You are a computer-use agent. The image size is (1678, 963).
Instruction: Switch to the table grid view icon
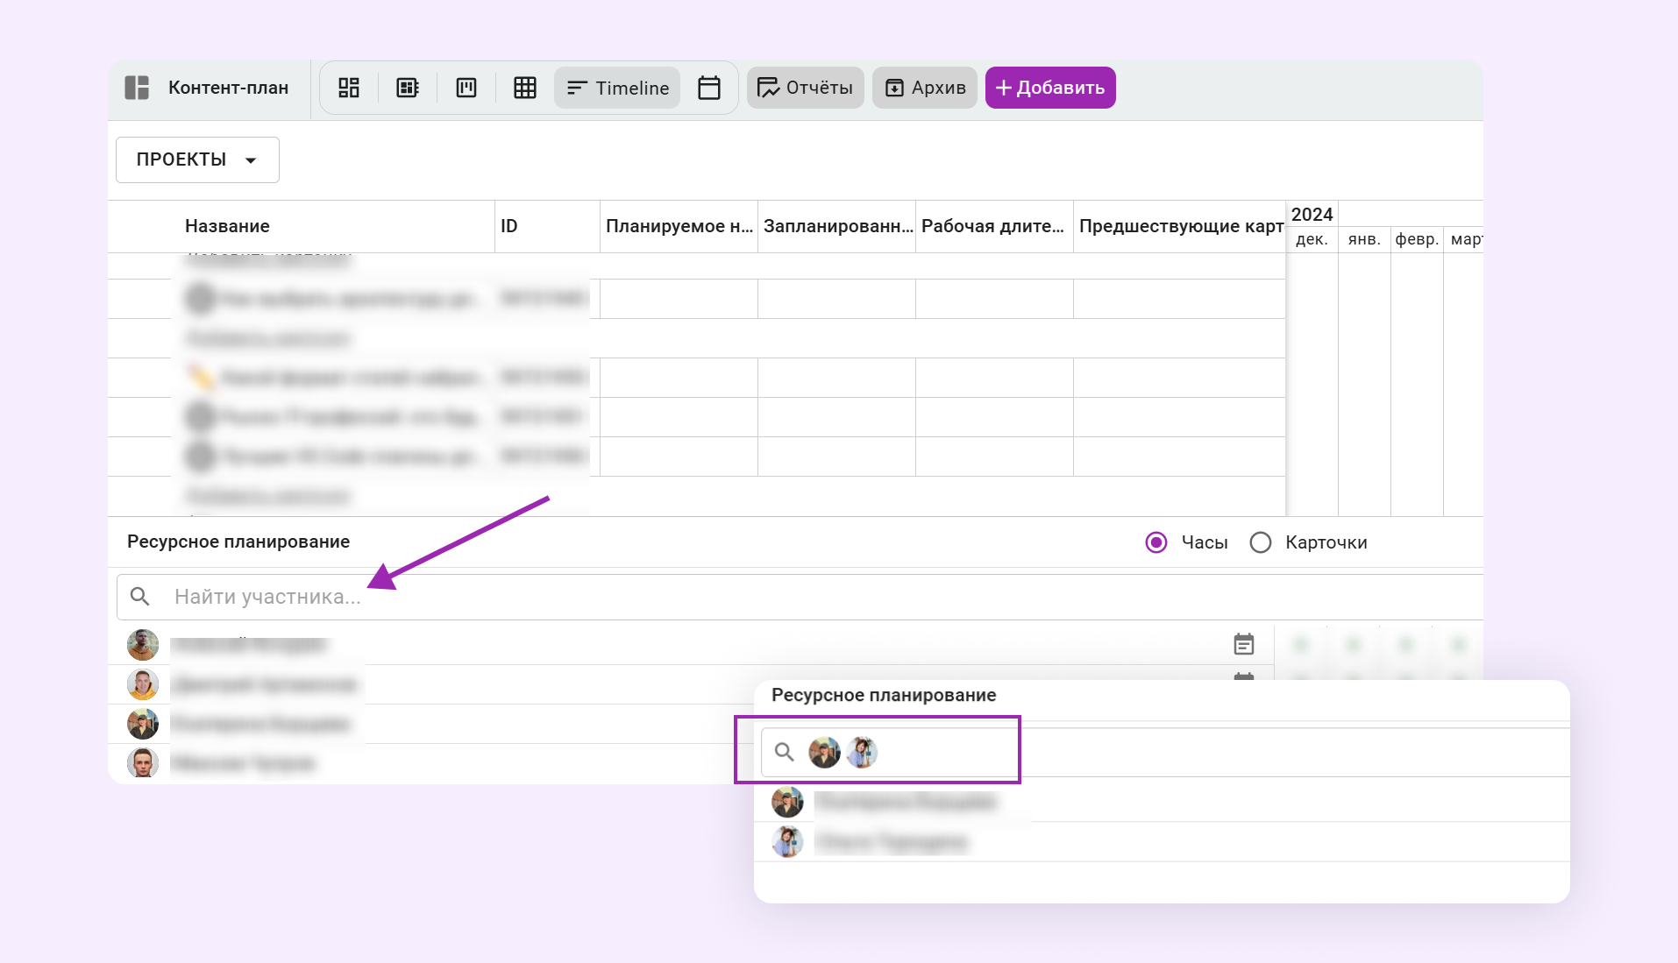[525, 88]
